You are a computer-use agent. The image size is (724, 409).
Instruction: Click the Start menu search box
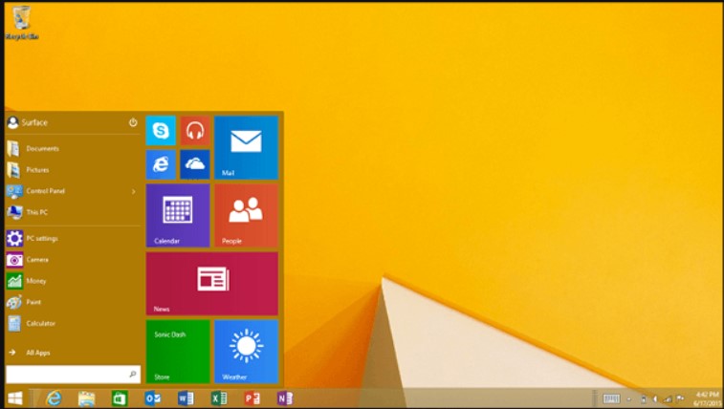click(73, 375)
